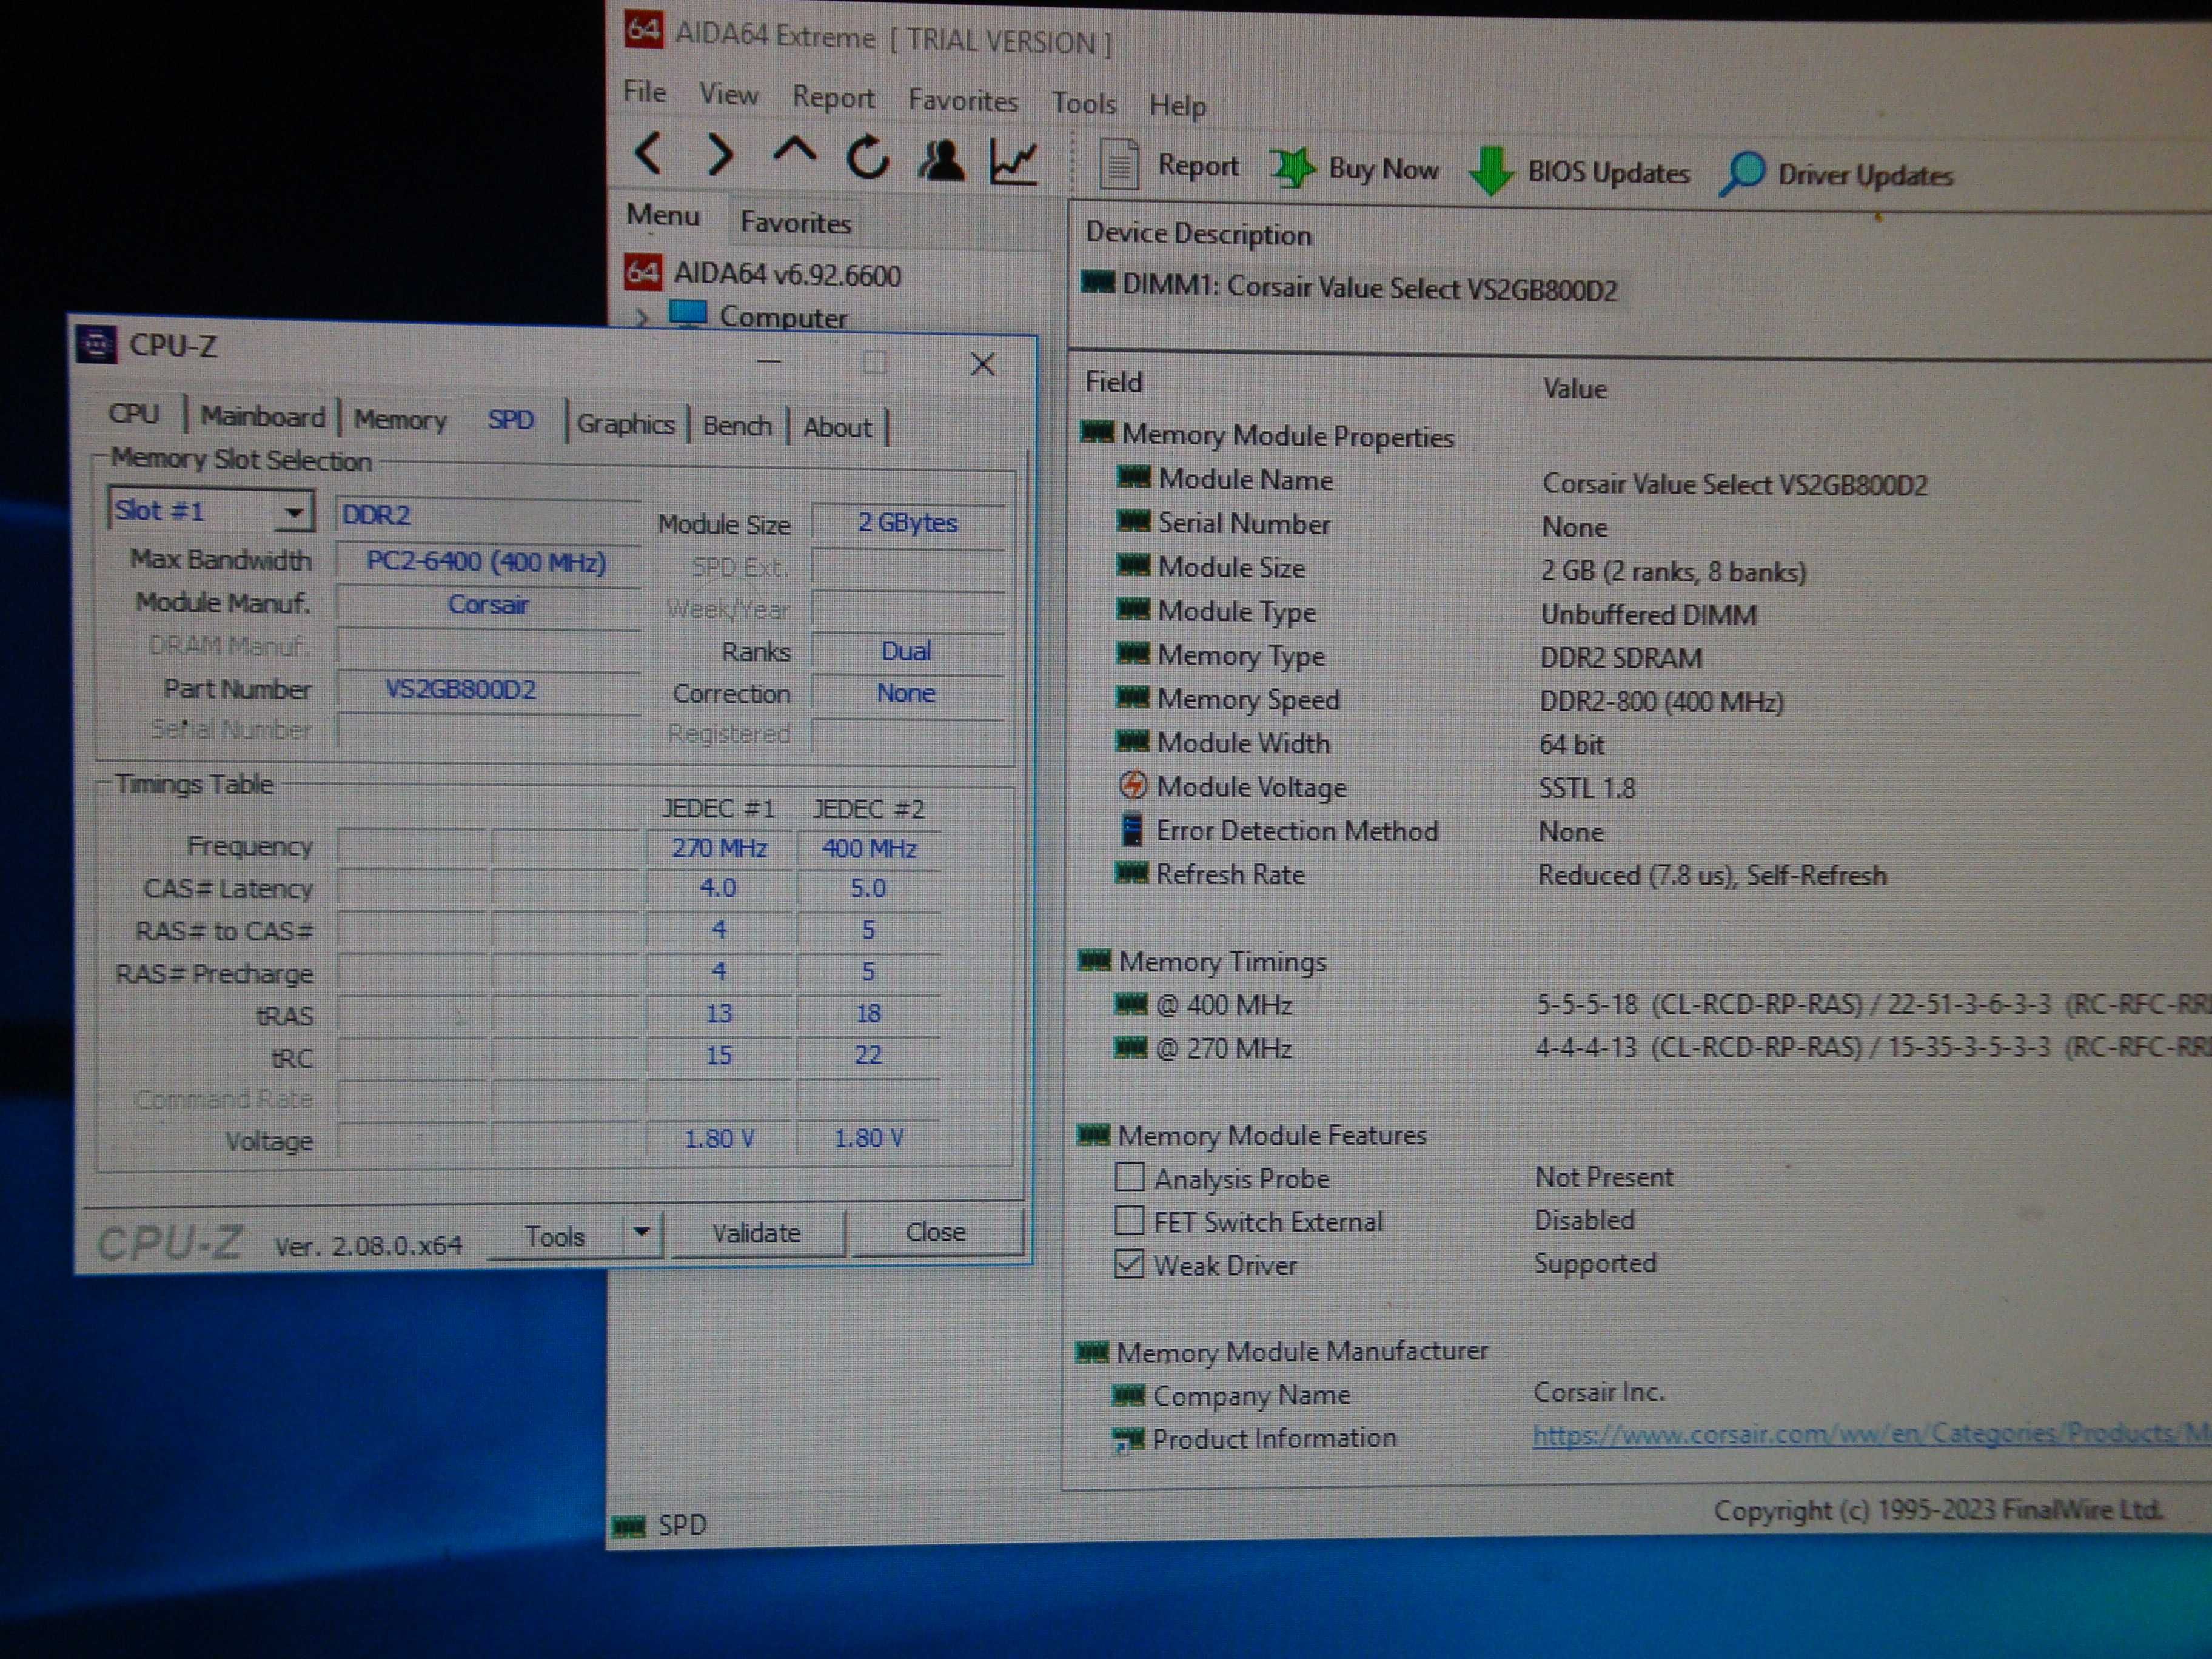Viewport: 2212px width, 1659px height.
Task: Click BIOS Updates in AIDA64 toolbar
Action: click(1579, 171)
